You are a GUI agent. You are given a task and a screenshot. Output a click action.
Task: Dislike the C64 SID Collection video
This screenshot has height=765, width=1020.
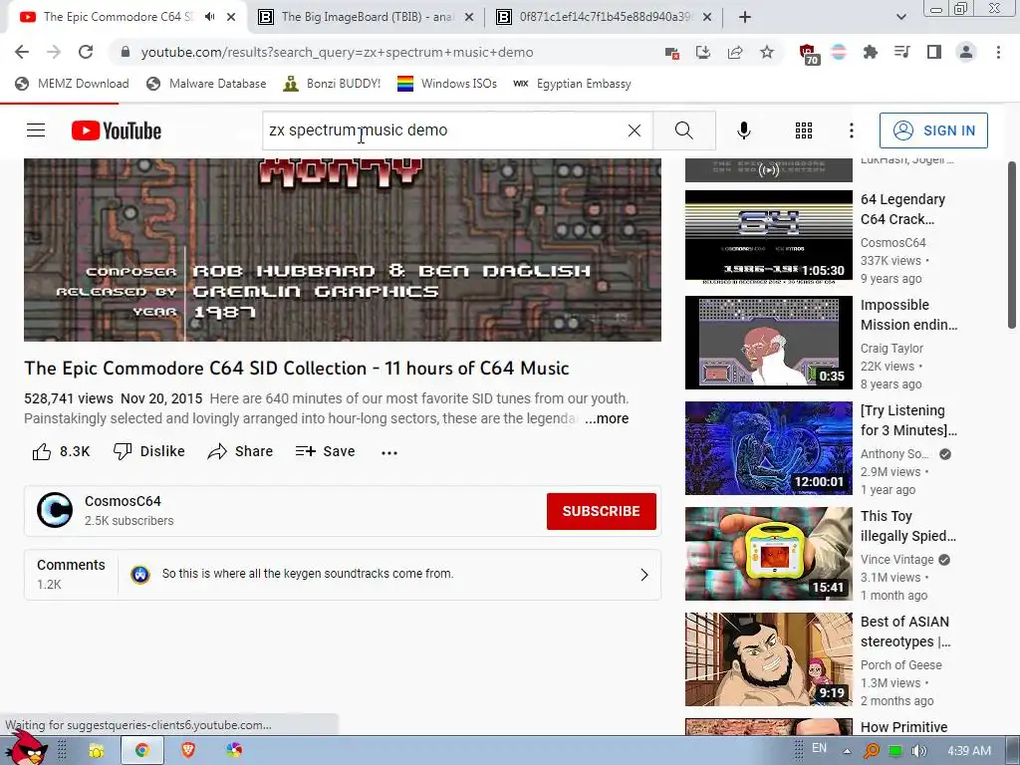(149, 451)
